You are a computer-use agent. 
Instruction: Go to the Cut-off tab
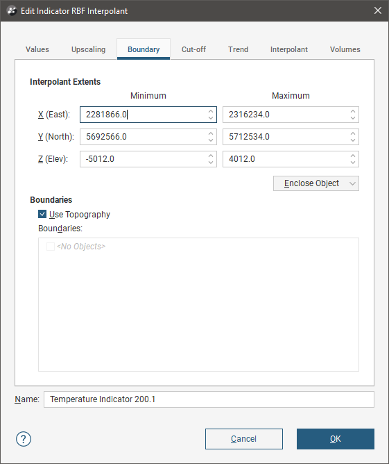[193, 49]
